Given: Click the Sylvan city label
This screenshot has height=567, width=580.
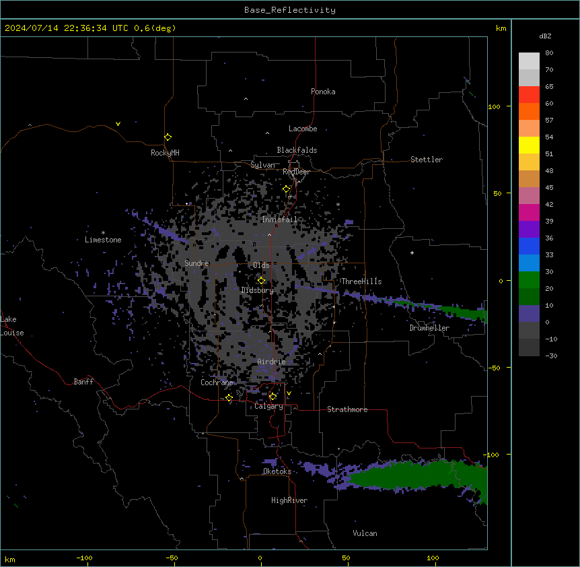Looking at the screenshot, I should pyautogui.click(x=262, y=165).
